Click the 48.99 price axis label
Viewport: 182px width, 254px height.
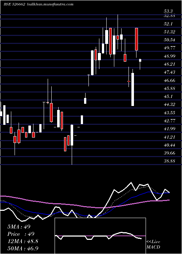pos(170,56)
